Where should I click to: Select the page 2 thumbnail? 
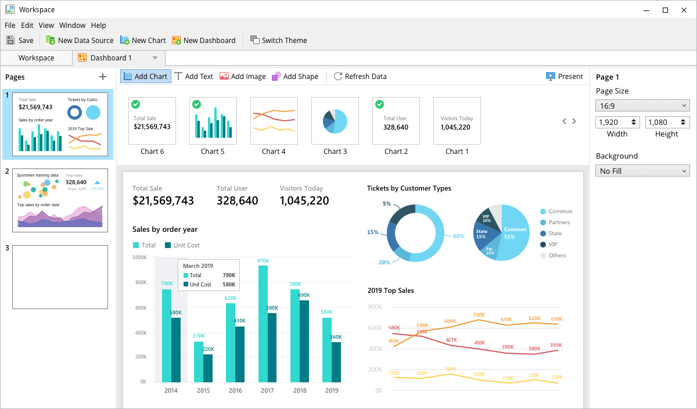pos(60,200)
